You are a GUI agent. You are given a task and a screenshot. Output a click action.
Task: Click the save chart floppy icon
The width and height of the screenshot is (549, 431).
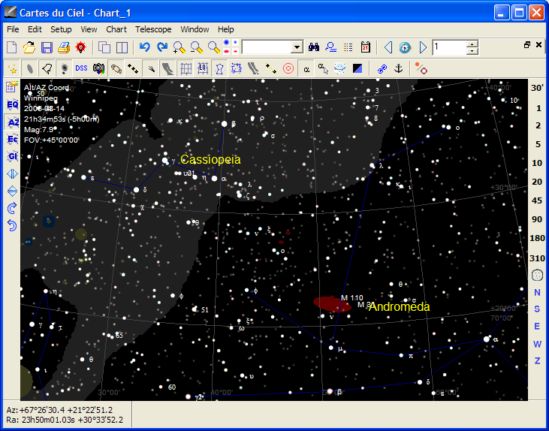[x=47, y=47]
